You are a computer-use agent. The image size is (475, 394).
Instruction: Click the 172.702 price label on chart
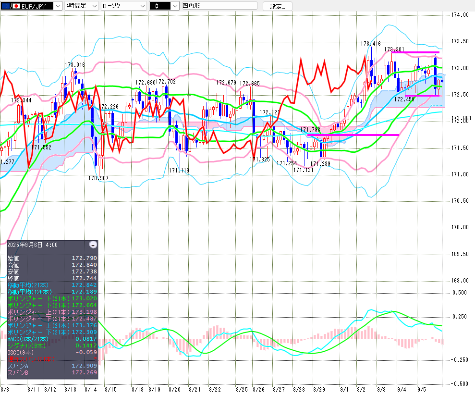[x=165, y=82]
